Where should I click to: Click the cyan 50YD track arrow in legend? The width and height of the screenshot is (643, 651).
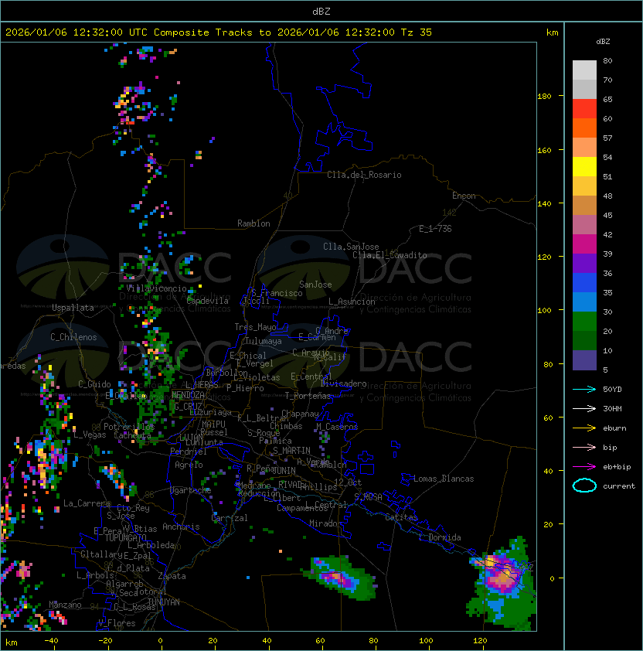coord(584,390)
